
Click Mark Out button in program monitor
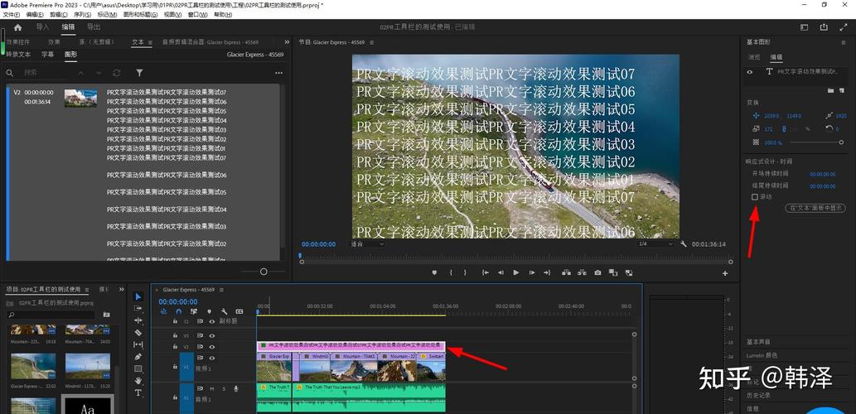click(465, 272)
